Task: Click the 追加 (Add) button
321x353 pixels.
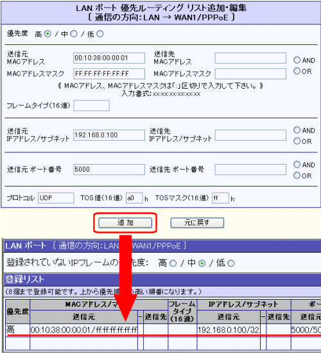Action: (125, 223)
